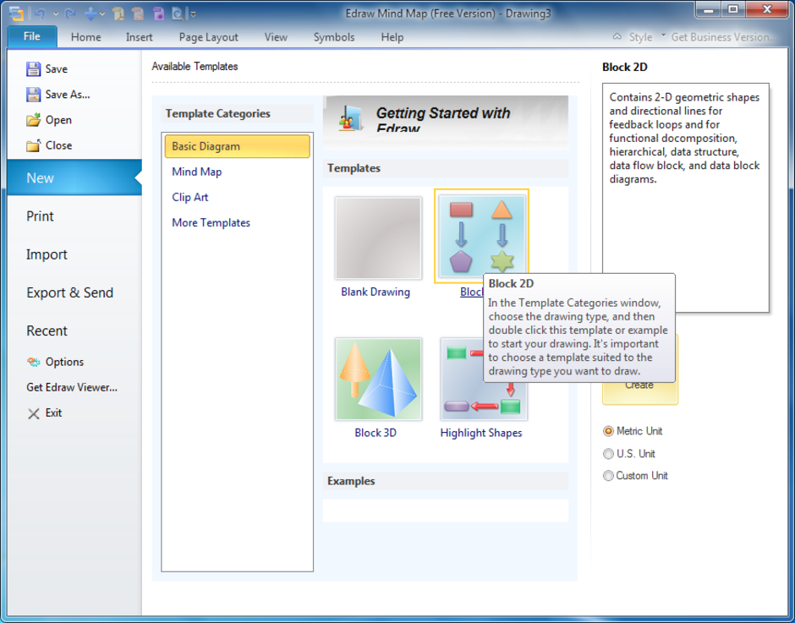The height and width of the screenshot is (623, 795).
Task: Click the Get Business Version link
Action: point(723,37)
